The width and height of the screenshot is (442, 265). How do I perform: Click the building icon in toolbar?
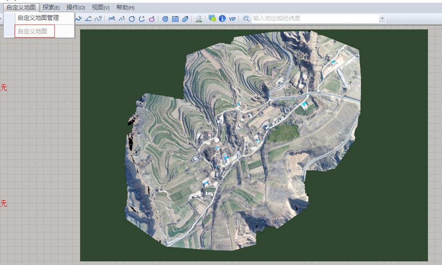coord(199,19)
